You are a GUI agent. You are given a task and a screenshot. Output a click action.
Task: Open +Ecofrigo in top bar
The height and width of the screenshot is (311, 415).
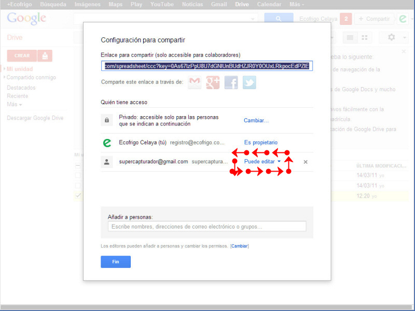(19, 5)
